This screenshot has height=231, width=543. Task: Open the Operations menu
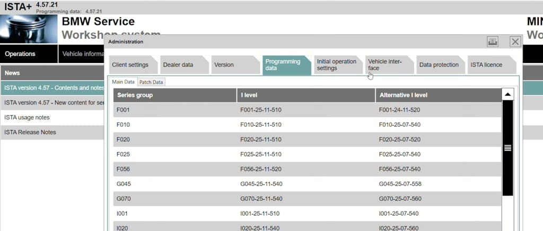click(20, 54)
